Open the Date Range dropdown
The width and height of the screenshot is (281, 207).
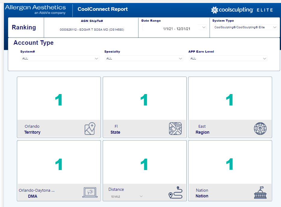[174, 28]
